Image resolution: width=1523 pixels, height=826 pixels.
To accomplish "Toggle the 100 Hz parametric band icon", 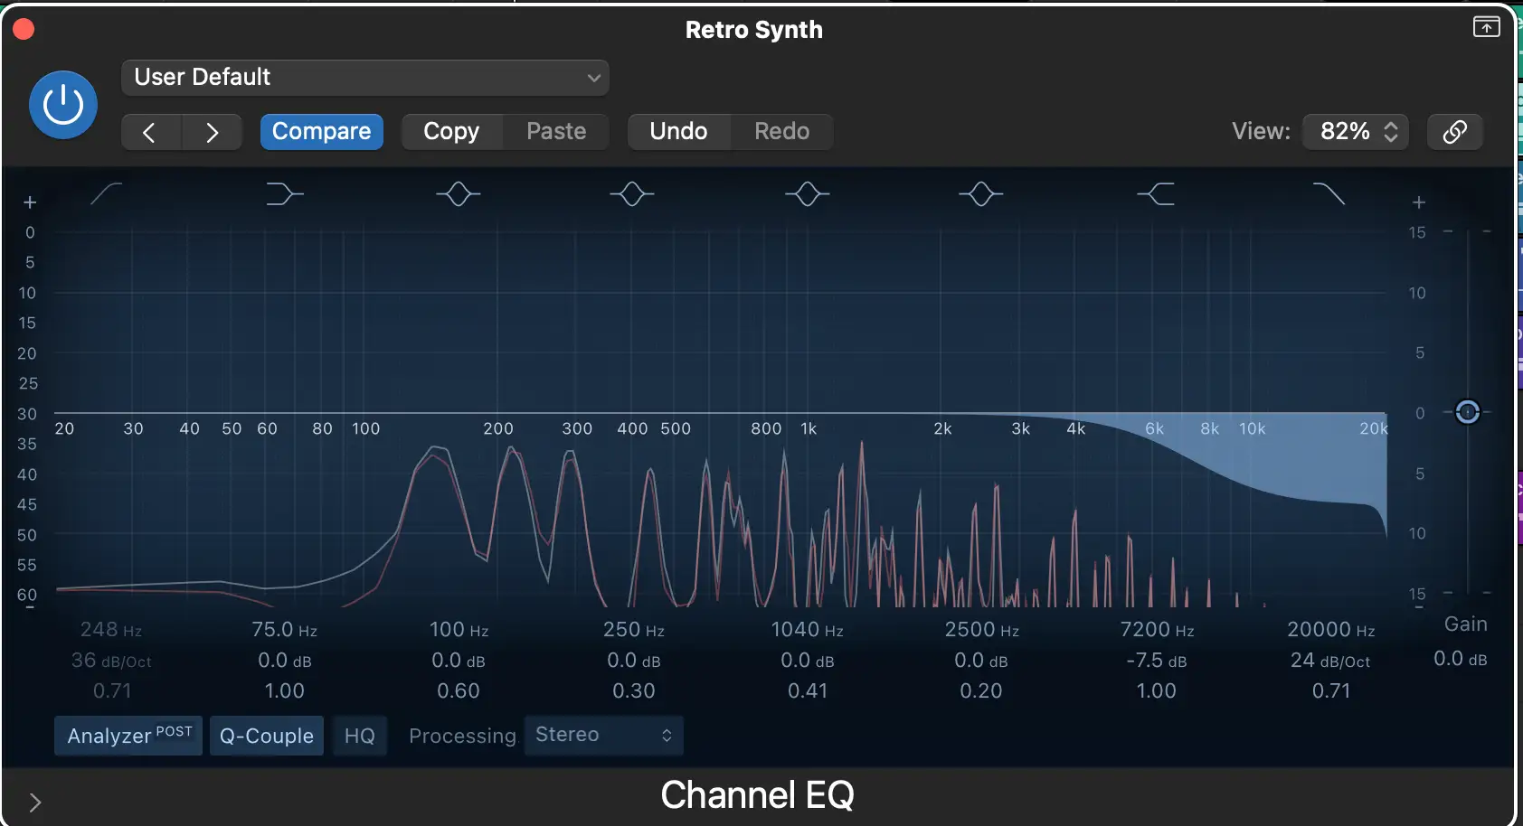I will (x=458, y=193).
